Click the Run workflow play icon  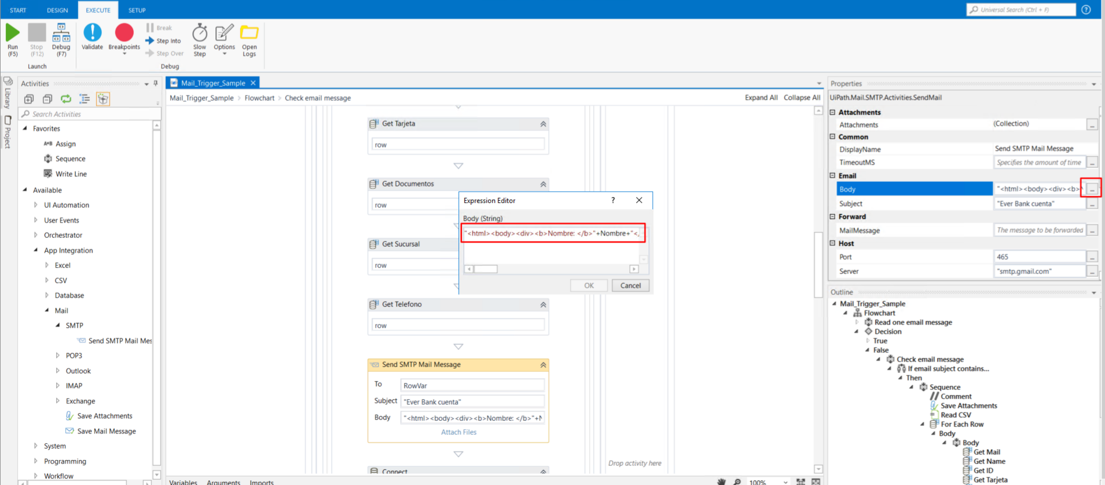tap(13, 33)
